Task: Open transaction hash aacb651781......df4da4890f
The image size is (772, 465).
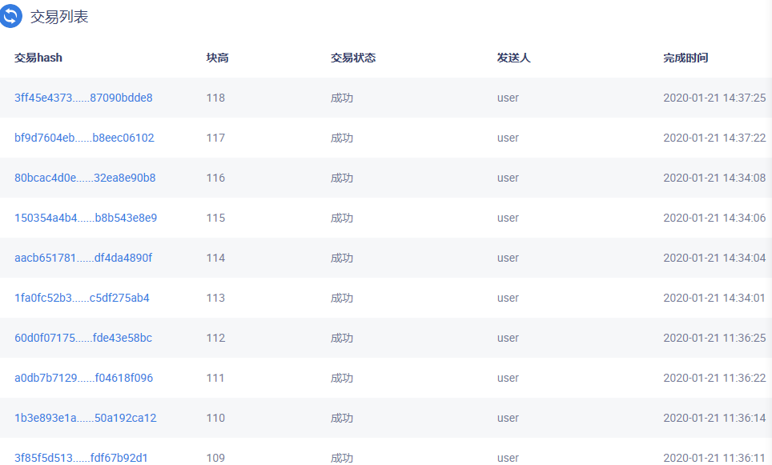Action: (x=83, y=258)
